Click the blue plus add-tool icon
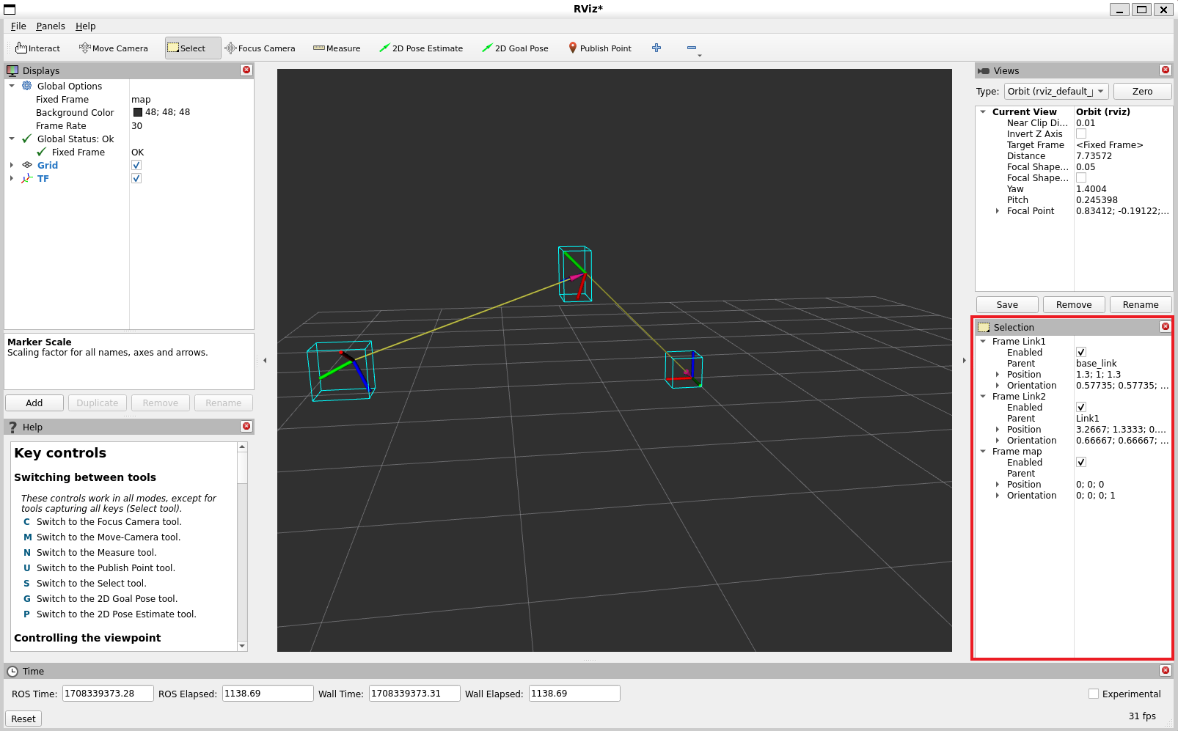The image size is (1178, 731). [656, 48]
